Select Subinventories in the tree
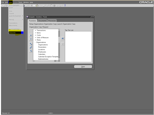 pos(43,59)
